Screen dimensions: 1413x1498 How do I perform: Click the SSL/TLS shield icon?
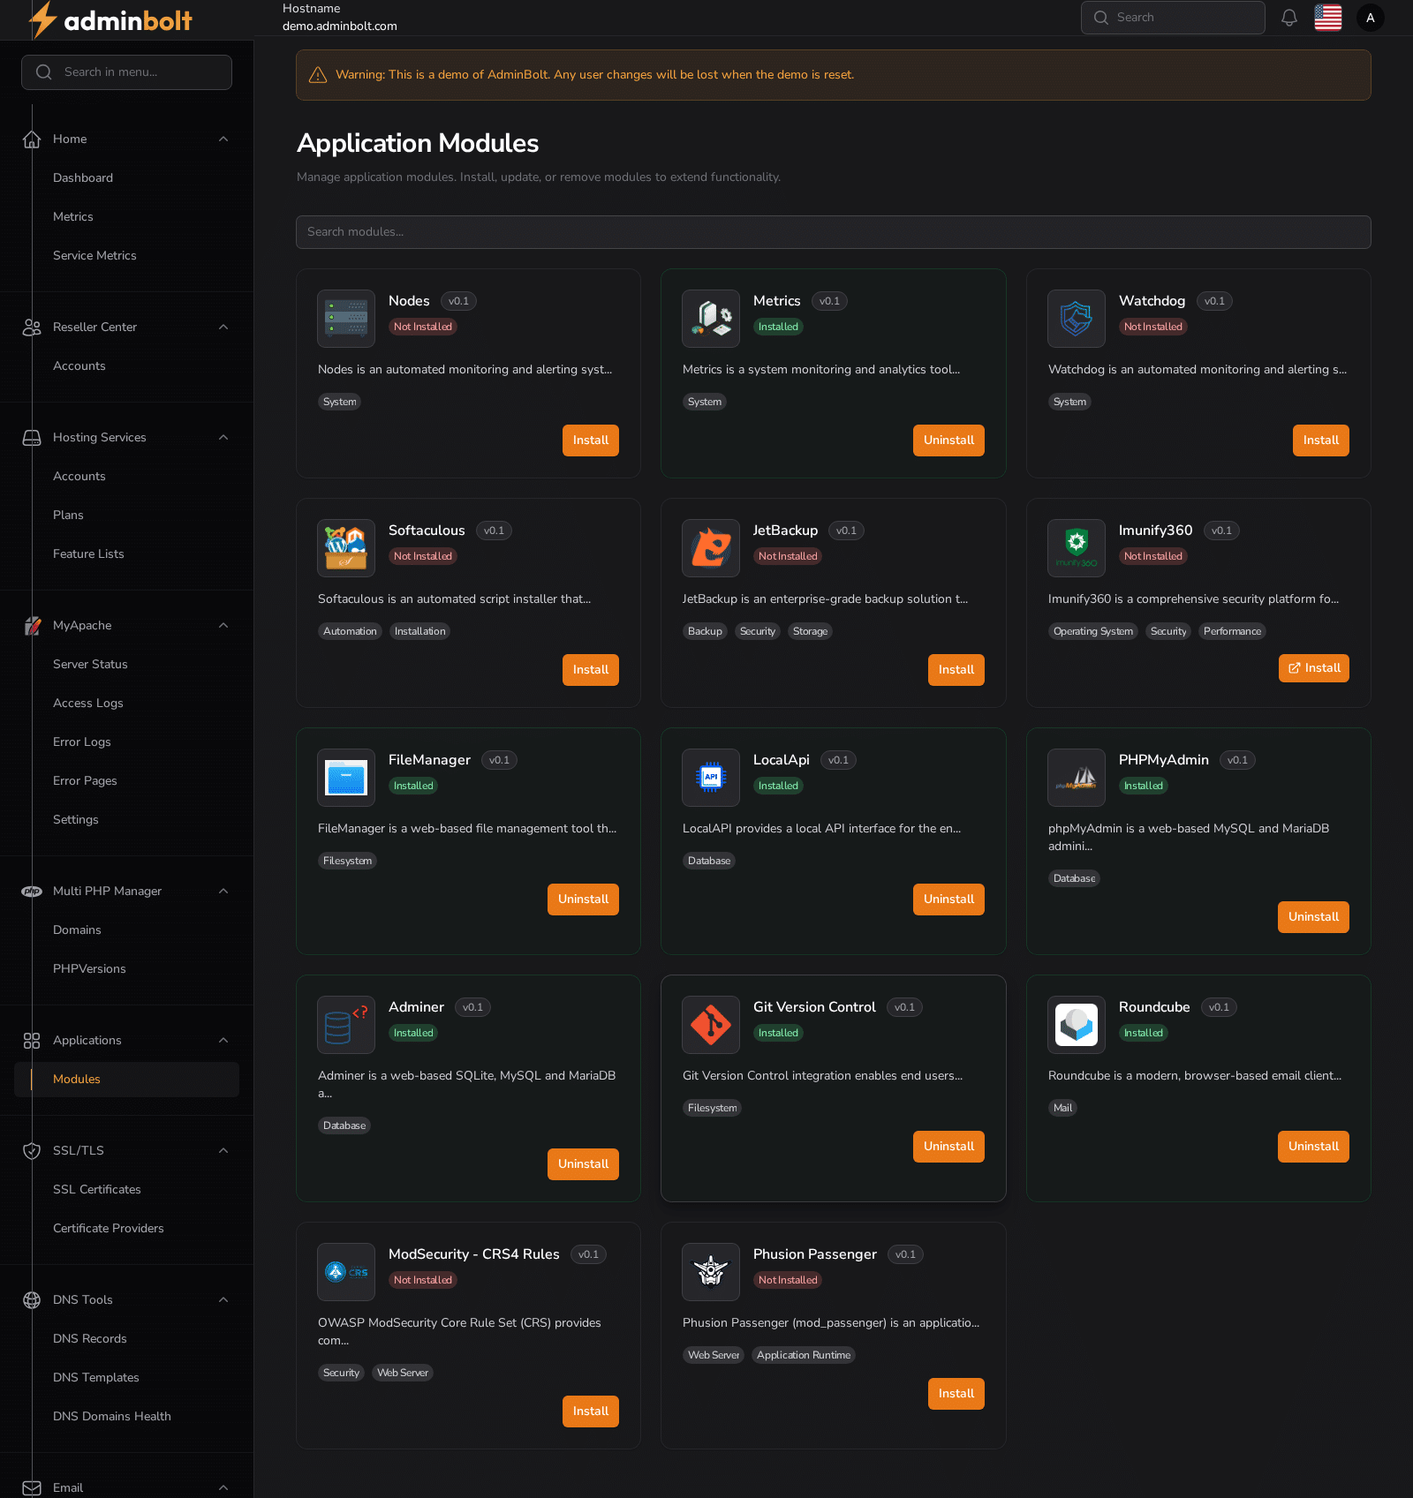[x=32, y=1151]
